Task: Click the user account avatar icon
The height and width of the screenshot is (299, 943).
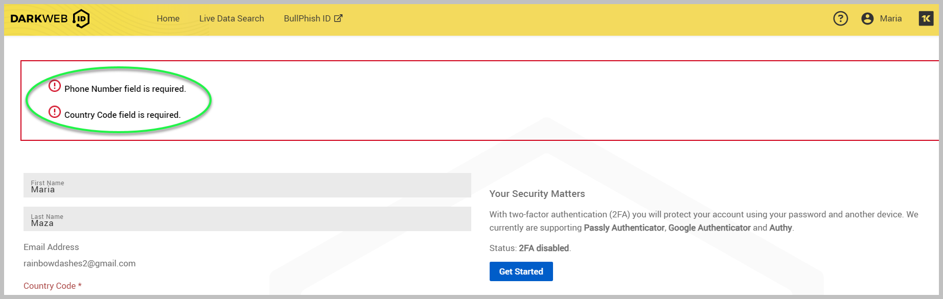Action: pyautogui.click(x=867, y=19)
